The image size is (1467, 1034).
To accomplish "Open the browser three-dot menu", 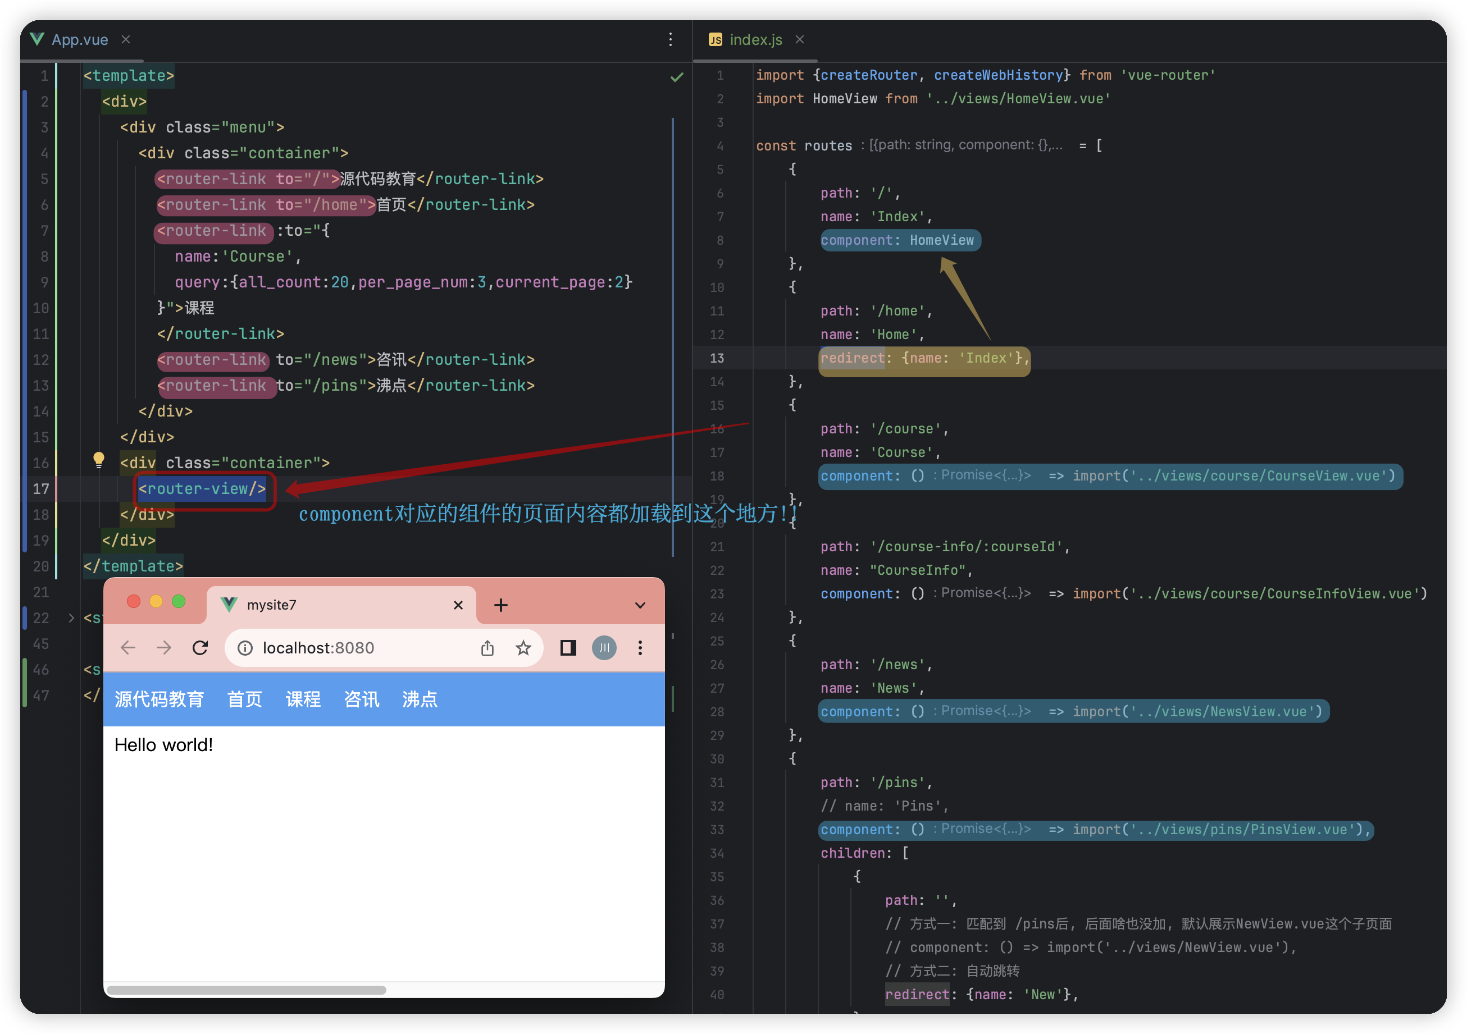I will pyautogui.click(x=640, y=648).
